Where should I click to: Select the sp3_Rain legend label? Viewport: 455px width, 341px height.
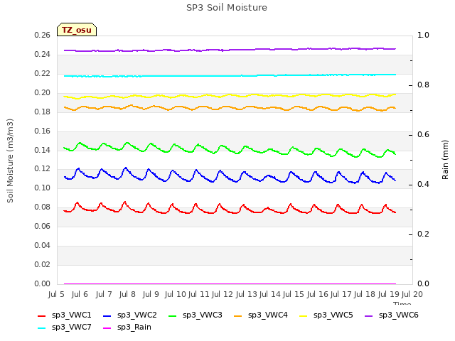click(134, 327)
